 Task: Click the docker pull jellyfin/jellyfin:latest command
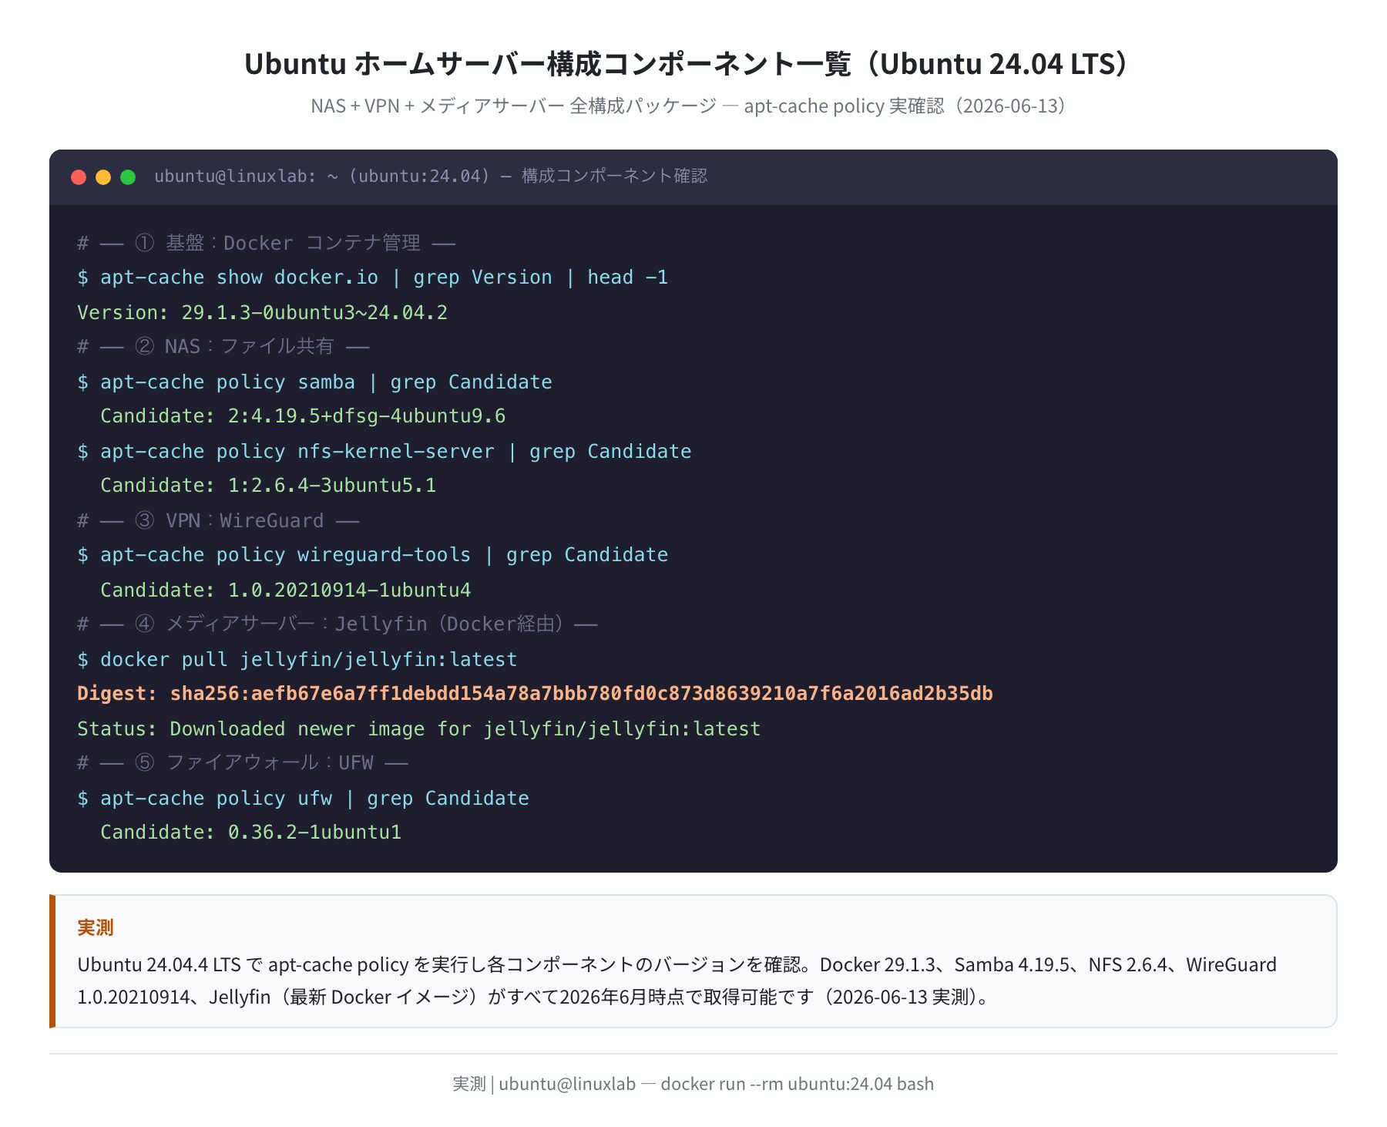297,659
